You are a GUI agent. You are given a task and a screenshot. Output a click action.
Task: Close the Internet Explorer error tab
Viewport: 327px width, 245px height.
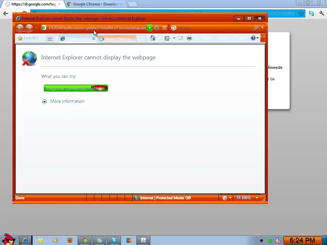coord(94,39)
